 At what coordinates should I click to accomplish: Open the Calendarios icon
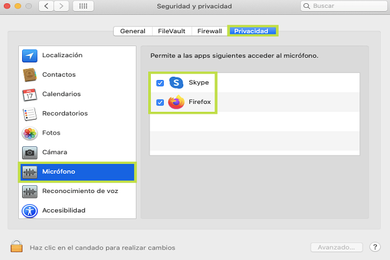click(30, 94)
